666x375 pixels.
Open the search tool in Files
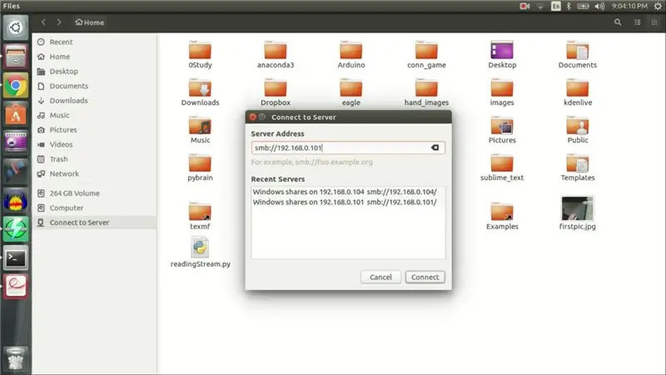[618, 22]
